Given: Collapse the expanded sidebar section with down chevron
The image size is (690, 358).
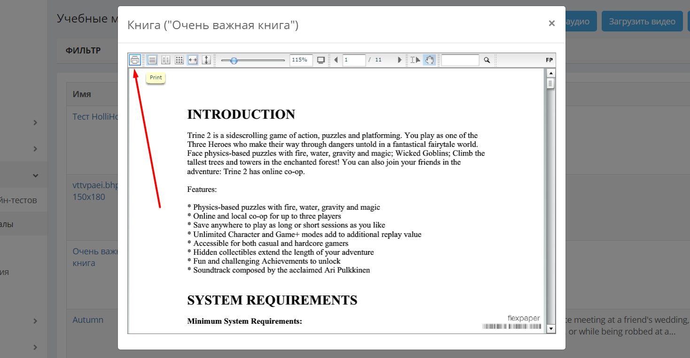Looking at the screenshot, I should click(x=35, y=175).
